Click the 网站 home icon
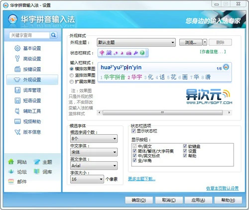This screenshot has height=210, width=249. pyautogui.click(x=11, y=162)
